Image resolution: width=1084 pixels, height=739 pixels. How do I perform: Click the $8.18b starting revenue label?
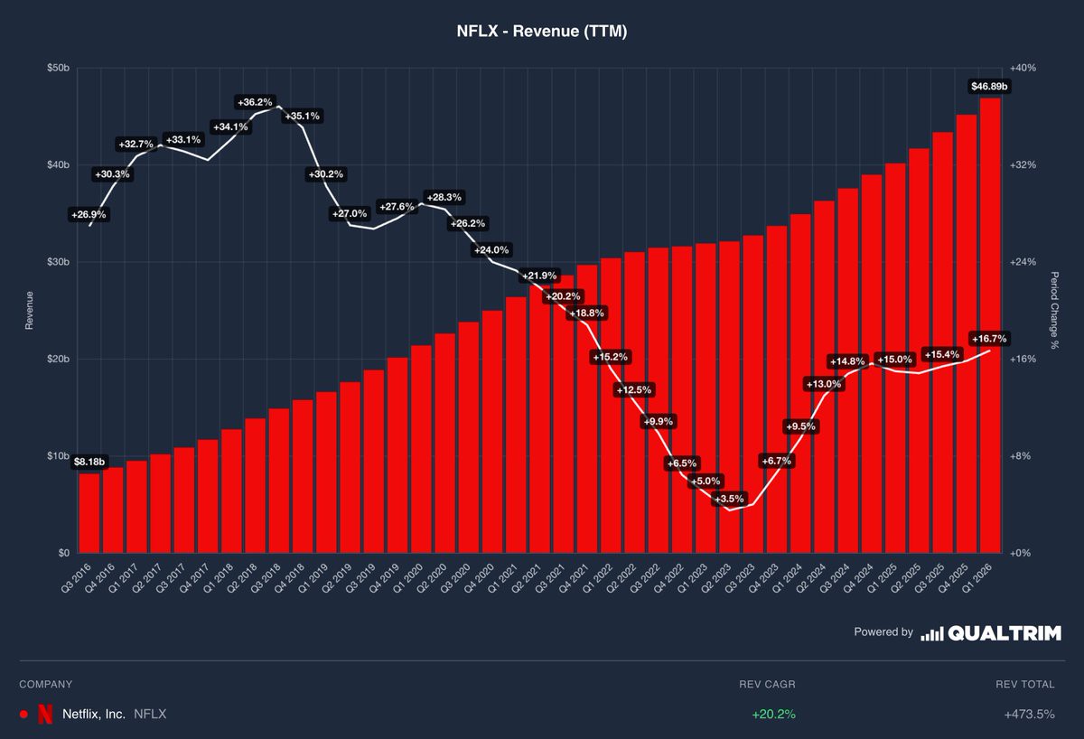click(89, 462)
